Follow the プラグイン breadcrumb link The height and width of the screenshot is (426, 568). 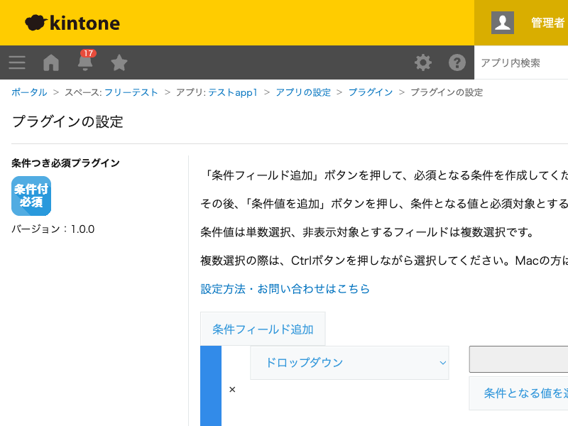click(370, 92)
